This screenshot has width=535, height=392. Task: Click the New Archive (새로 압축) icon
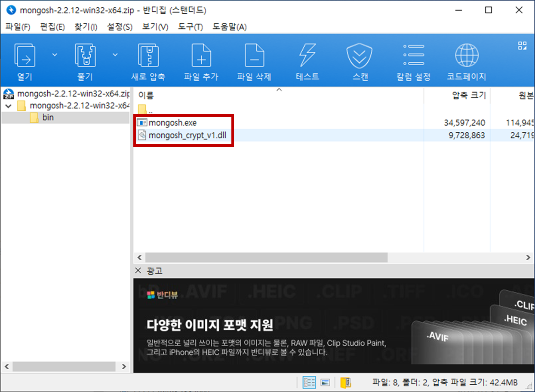coord(148,56)
